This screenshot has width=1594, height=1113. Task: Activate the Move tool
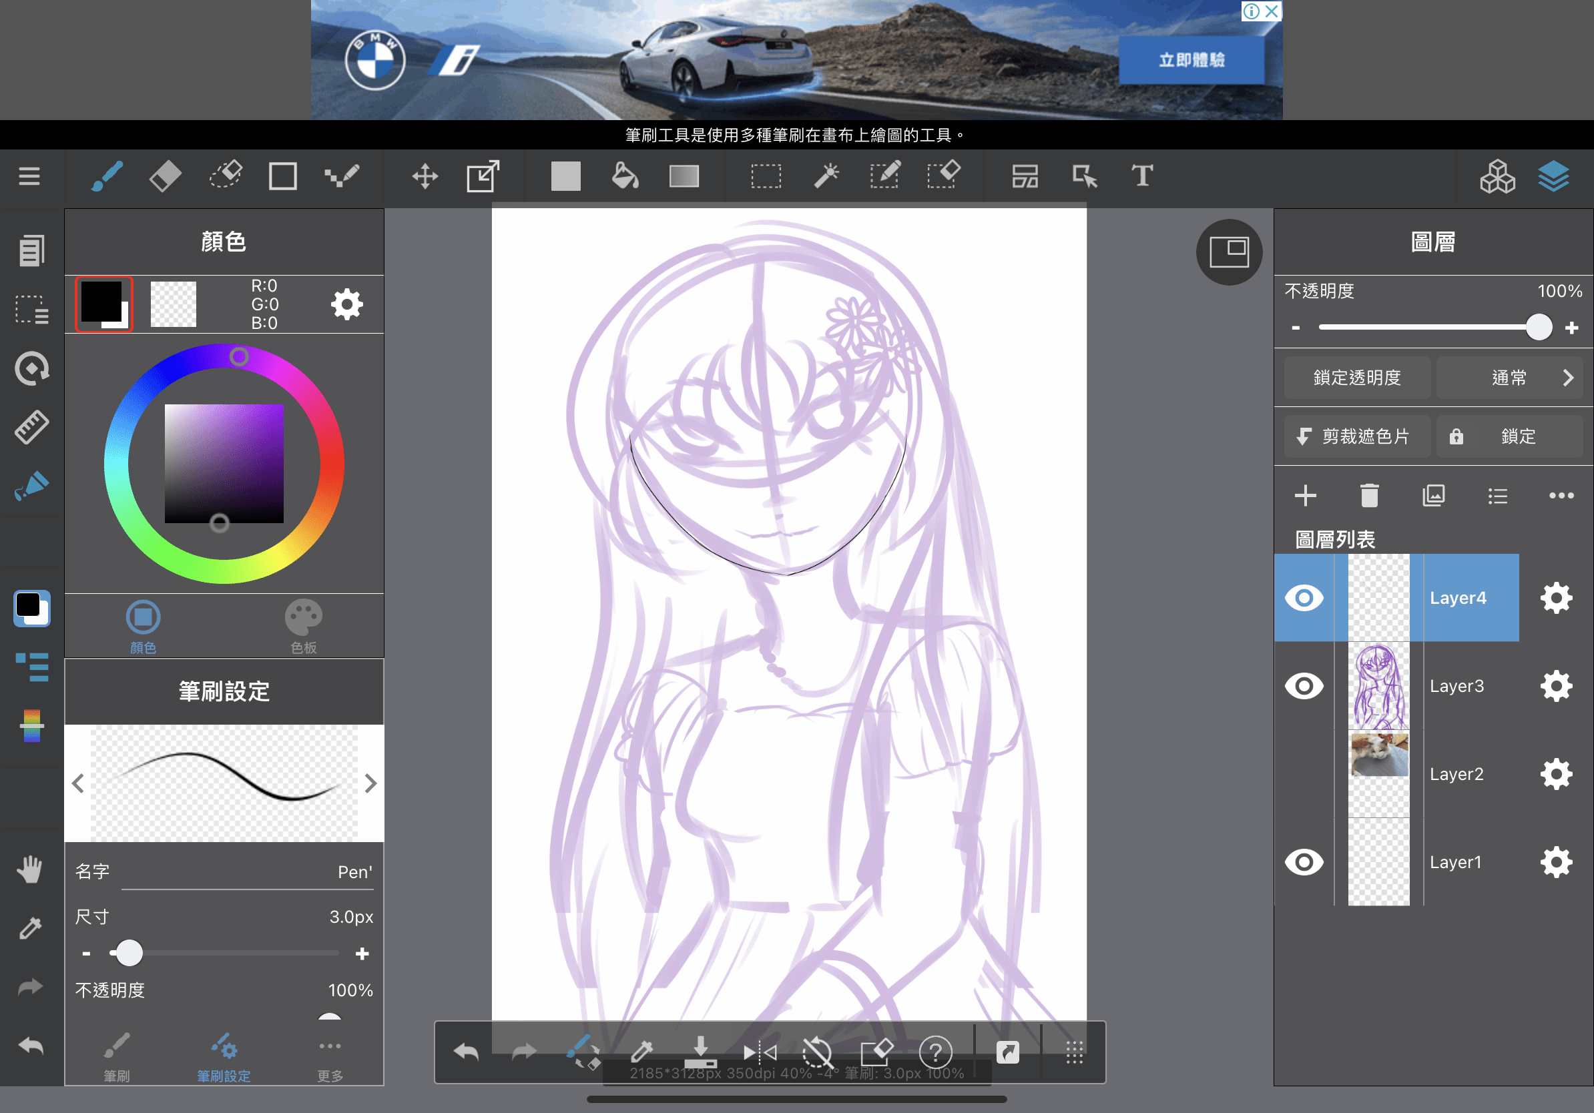(x=425, y=176)
